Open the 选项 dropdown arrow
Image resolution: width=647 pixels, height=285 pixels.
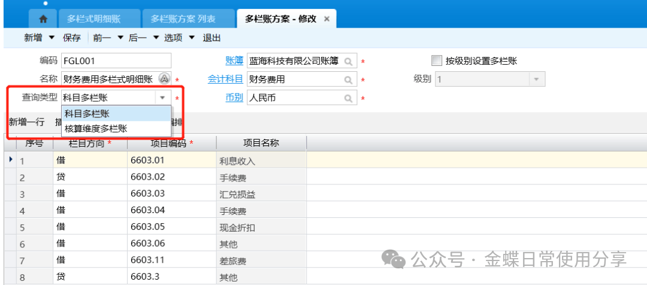pos(192,38)
